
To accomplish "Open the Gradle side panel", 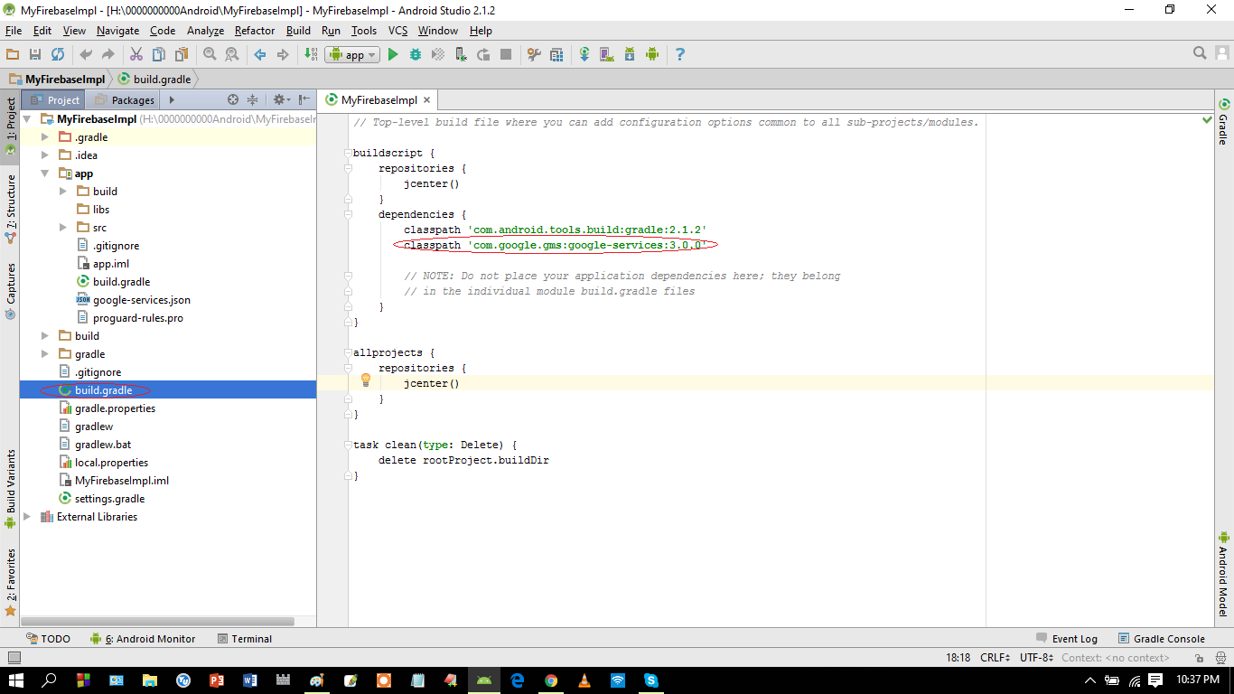I will pyautogui.click(x=1224, y=123).
